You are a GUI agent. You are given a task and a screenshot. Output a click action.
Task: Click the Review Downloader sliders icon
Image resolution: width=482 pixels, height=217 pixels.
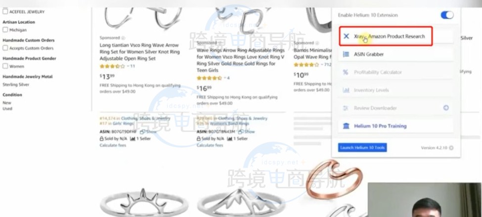pyautogui.click(x=346, y=108)
